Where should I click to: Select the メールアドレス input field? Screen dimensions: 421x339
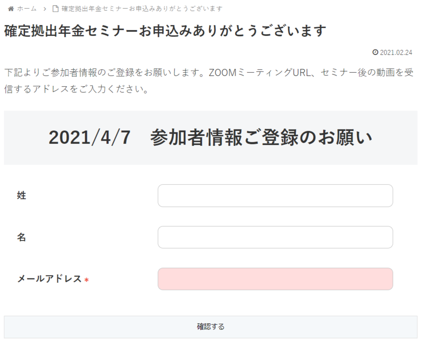tap(275, 279)
